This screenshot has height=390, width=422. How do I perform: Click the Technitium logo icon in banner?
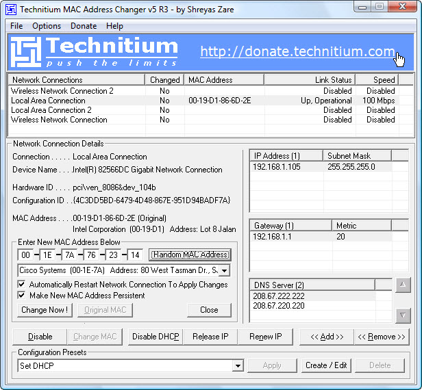click(x=26, y=53)
